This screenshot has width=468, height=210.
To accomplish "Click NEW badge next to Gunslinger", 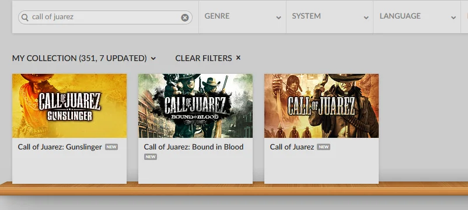I will tap(111, 147).
